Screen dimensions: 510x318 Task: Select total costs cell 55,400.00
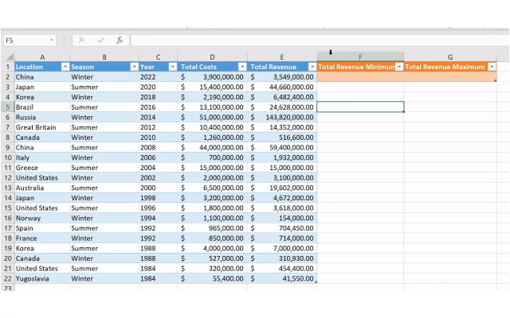click(x=212, y=278)
